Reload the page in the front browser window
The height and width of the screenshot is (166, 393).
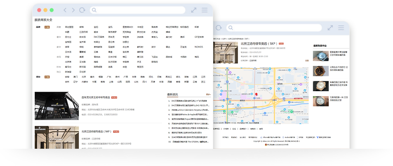[82, 10]
